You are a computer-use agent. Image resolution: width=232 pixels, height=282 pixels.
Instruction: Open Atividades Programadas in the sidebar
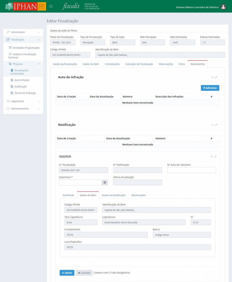tap(26, 48)
